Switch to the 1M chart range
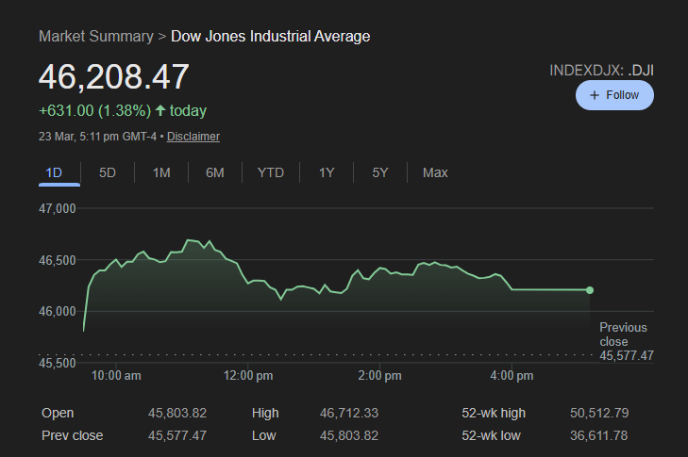 pos(161,172)
